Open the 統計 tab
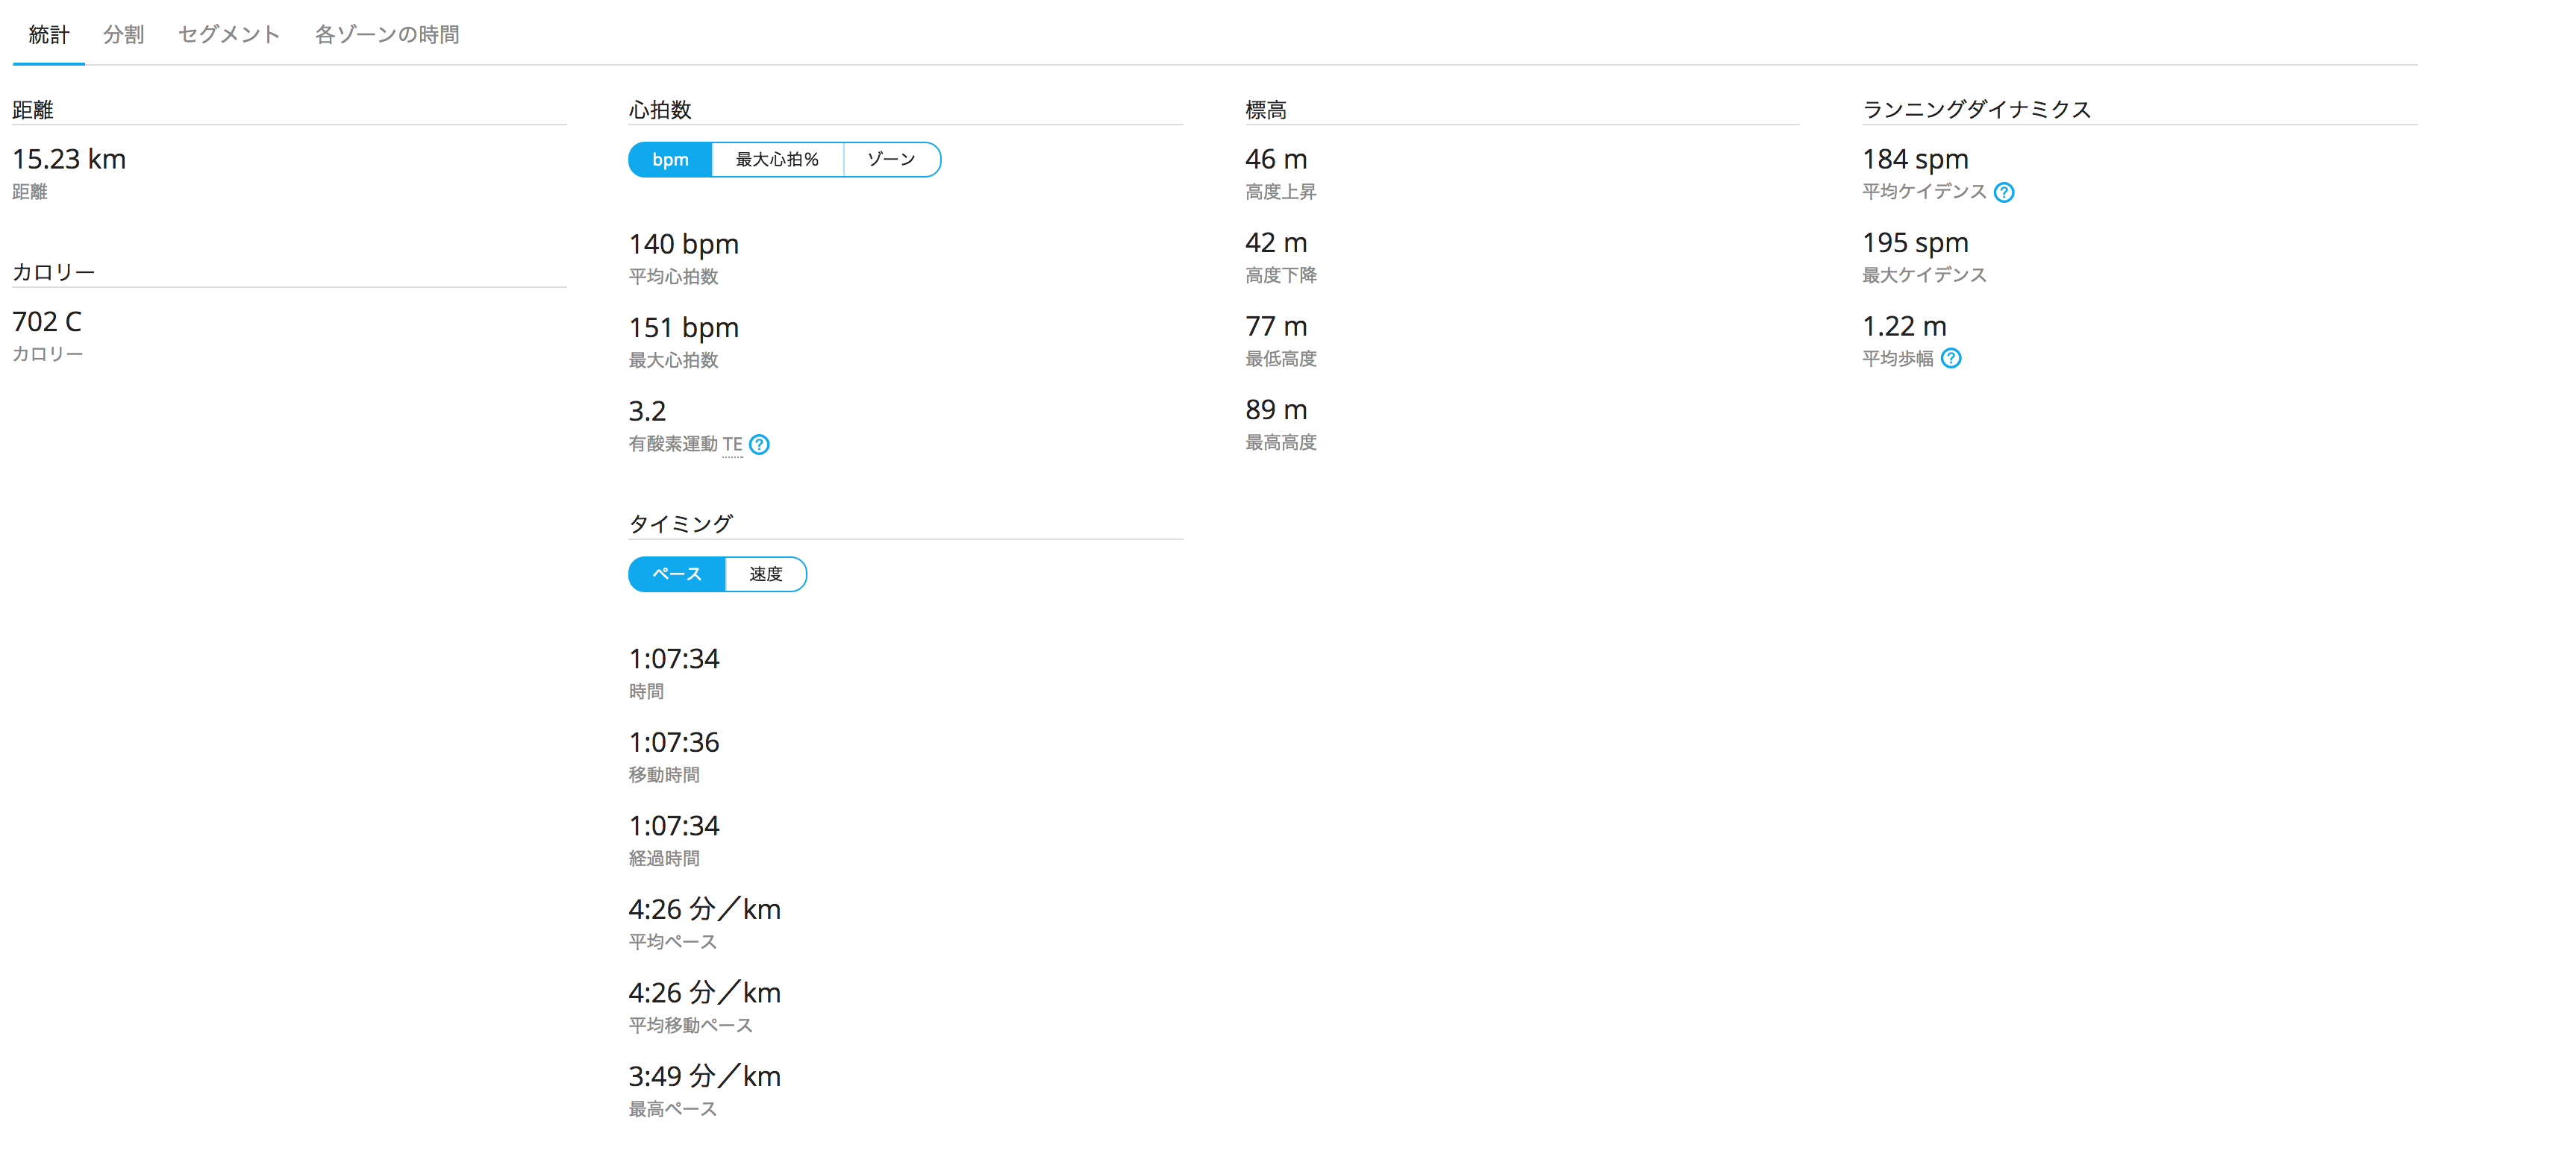 click(49, 35)
